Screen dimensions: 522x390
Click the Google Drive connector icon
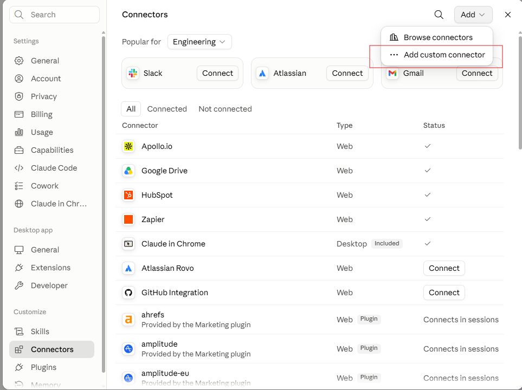(128, 171)
